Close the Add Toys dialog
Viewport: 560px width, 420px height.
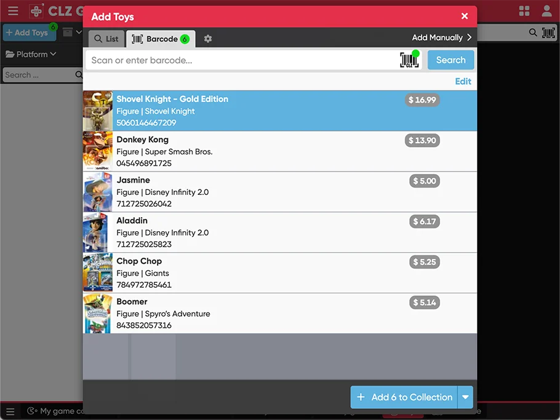[x=464, y=16]
